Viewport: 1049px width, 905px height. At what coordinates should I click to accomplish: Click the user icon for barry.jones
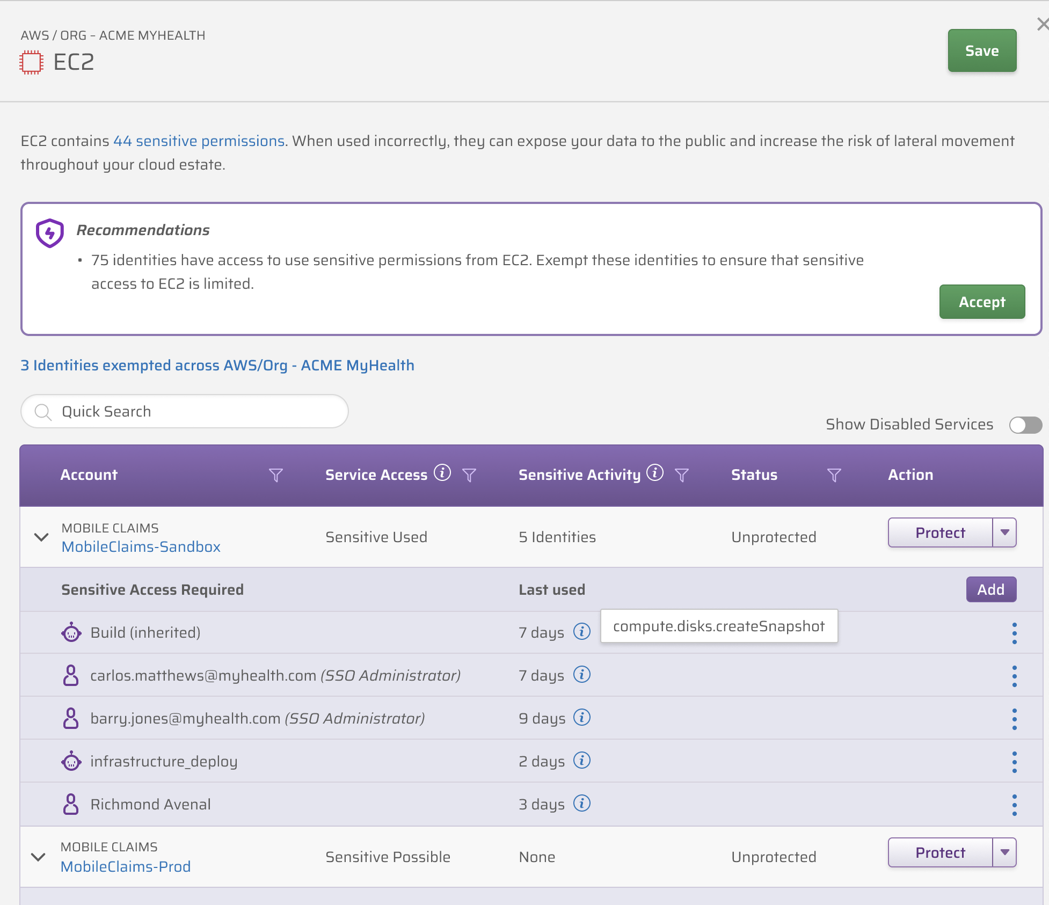(x=71, y=718)
